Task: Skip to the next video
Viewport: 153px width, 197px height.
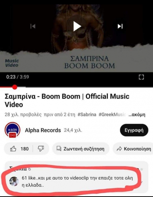Action: click(x=120, y=26)
